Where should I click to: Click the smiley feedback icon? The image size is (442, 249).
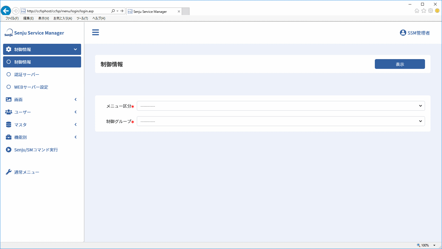click(x=437, y=11)
